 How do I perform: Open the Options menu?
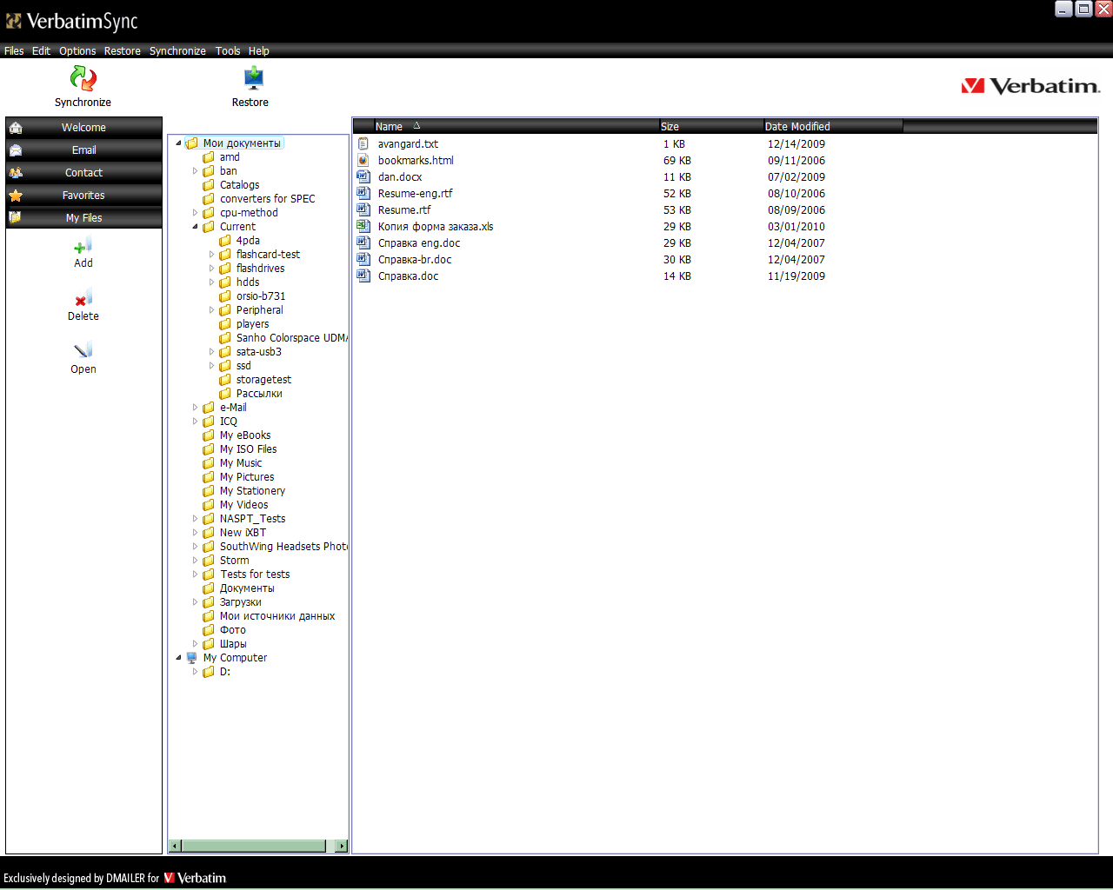pos(77,51)
